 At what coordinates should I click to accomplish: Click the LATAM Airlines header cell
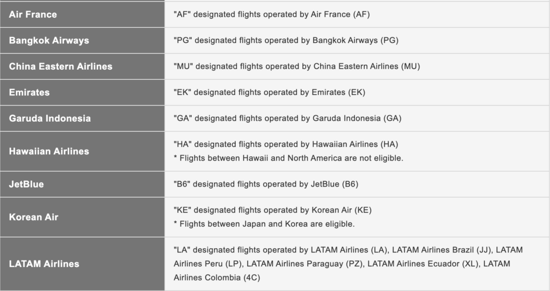tap(44, 264)
